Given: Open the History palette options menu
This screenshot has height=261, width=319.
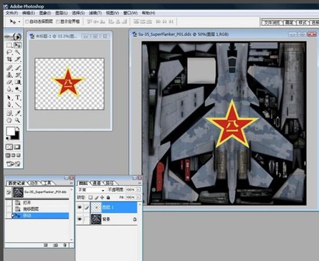Looking at the screenshot, I should (x=71, y=183).
